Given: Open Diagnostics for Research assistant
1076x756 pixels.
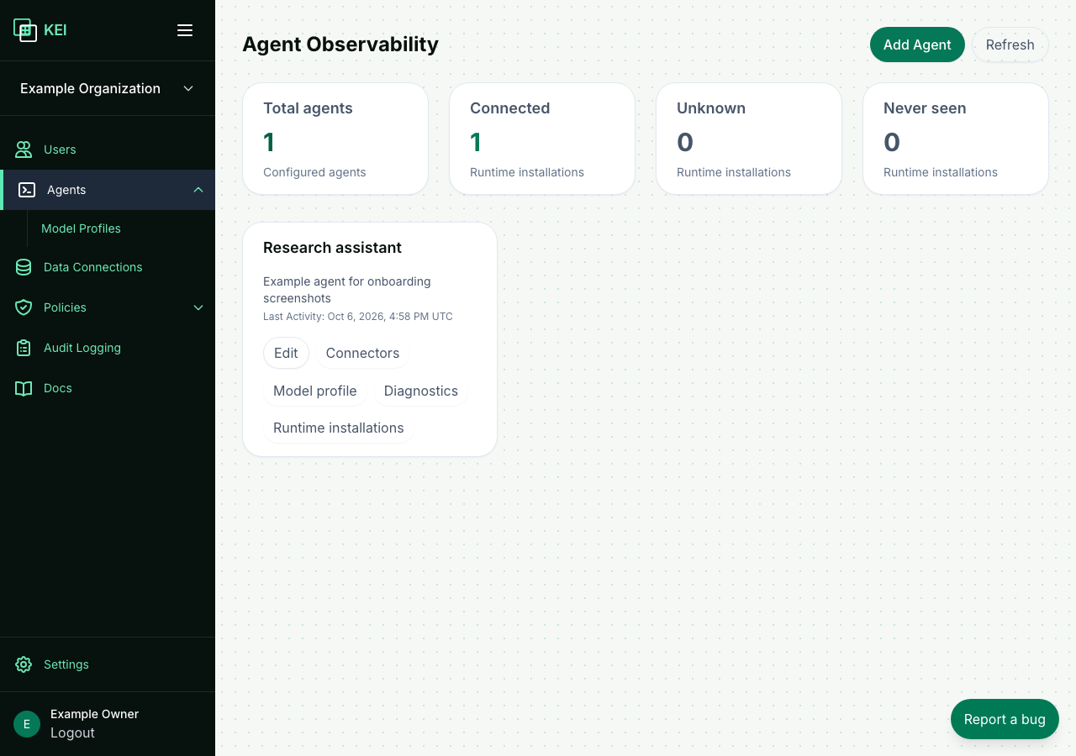Looking at the screenshot, I should (x=421, y=391).
